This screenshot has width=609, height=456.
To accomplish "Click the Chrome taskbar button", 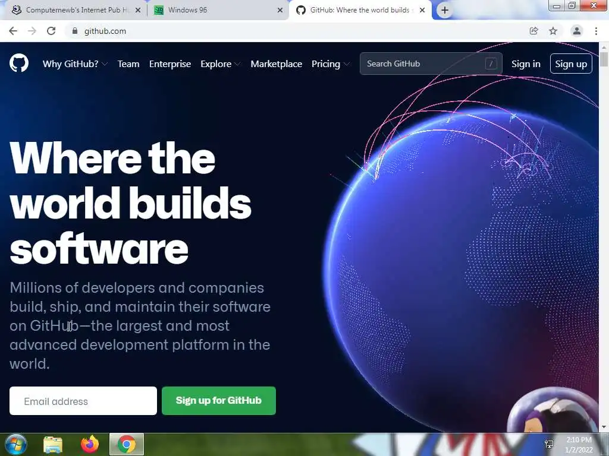I will point(127,444).
